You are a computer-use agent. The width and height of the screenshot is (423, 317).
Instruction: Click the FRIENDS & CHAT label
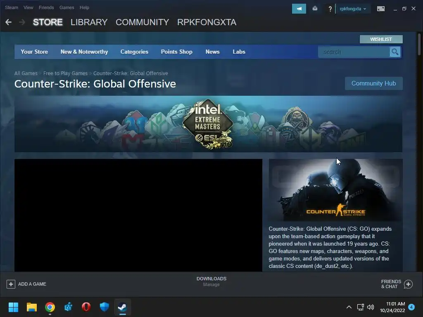point(391,284)
